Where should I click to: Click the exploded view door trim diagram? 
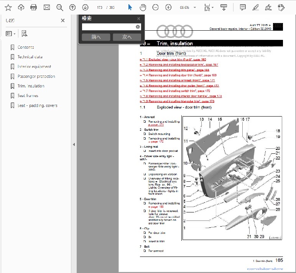(x=232, y=178)
